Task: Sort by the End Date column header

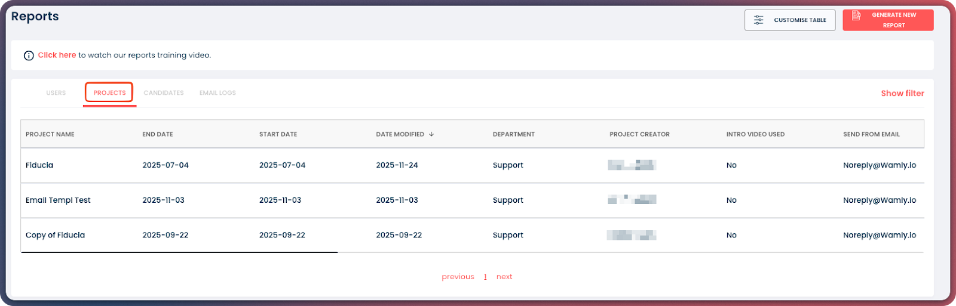Action: tap(158, 134)
